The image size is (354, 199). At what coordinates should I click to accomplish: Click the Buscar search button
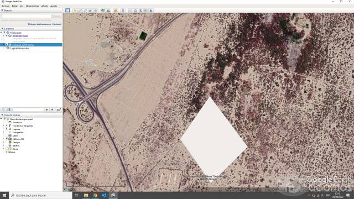(57, 16)
